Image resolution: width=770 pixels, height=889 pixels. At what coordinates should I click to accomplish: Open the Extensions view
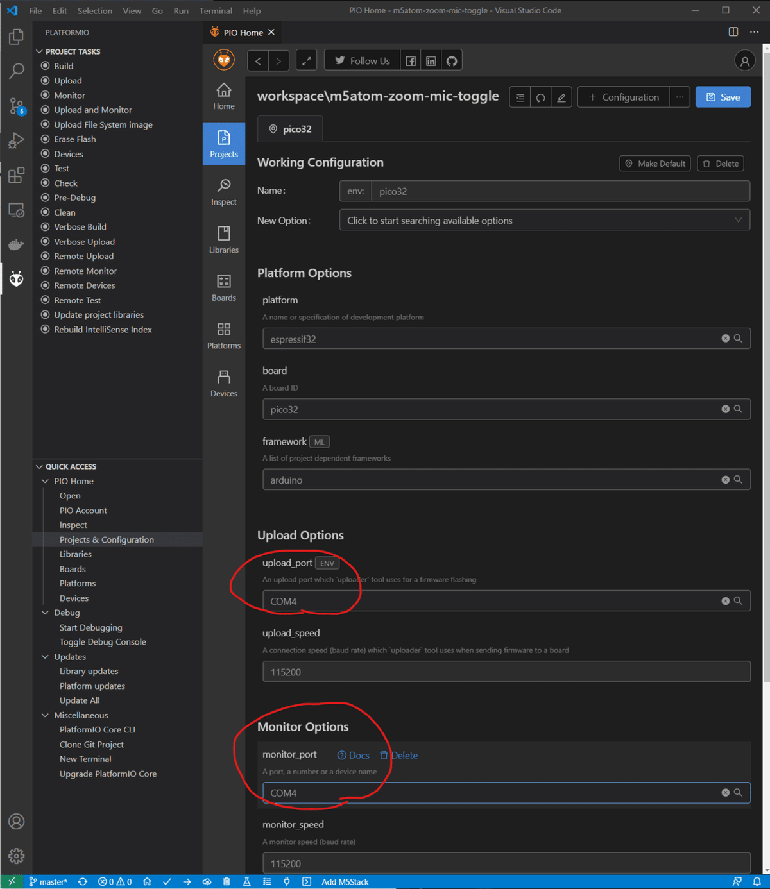click(16, 175)
